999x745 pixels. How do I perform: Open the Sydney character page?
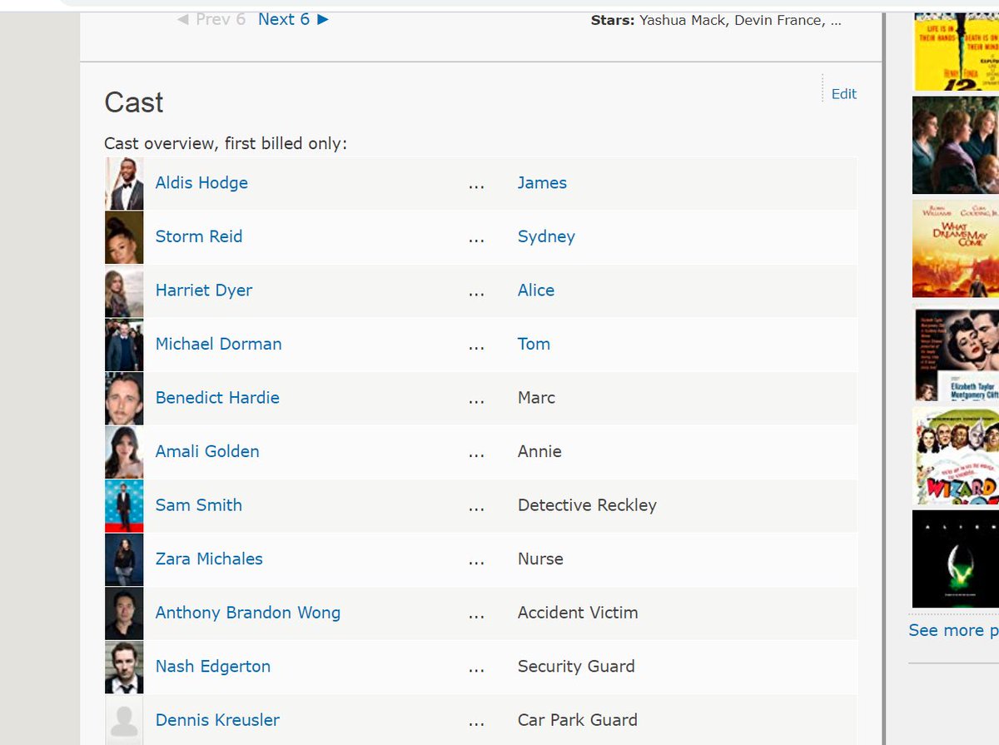click(x=546, y=237)
